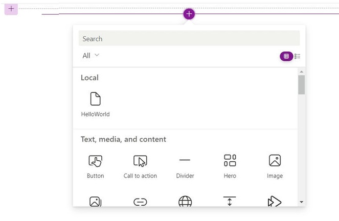Add the HelloWorld local web part
This screenshot has height=221, width=339.
(x=95, y=105)
